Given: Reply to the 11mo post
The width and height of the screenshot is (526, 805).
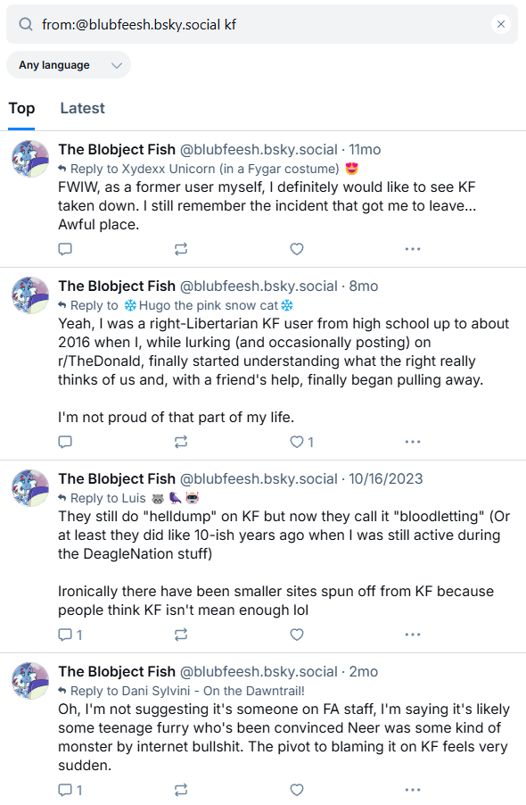Looking at the screenshot, I should tap(65, 249).
